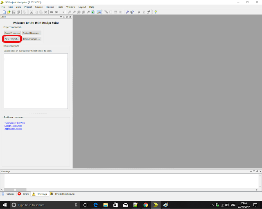The width and height of the screenshot is (262, 209).
Task: Click the Cascade windows toolbar icon
Action: click(x=106, y=12)
